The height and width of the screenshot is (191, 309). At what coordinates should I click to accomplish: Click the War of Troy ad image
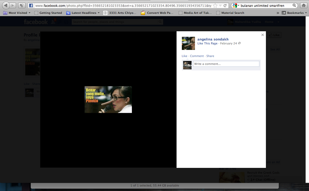click(x=232, y=177)
